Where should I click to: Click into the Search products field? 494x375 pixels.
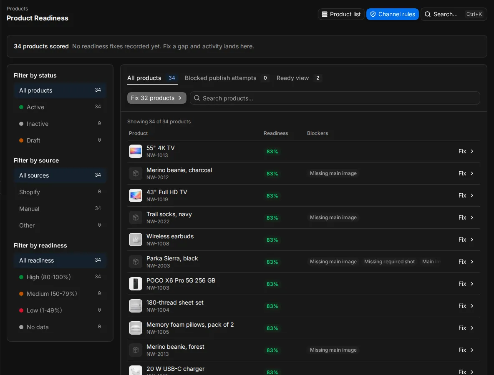point(335,98)
